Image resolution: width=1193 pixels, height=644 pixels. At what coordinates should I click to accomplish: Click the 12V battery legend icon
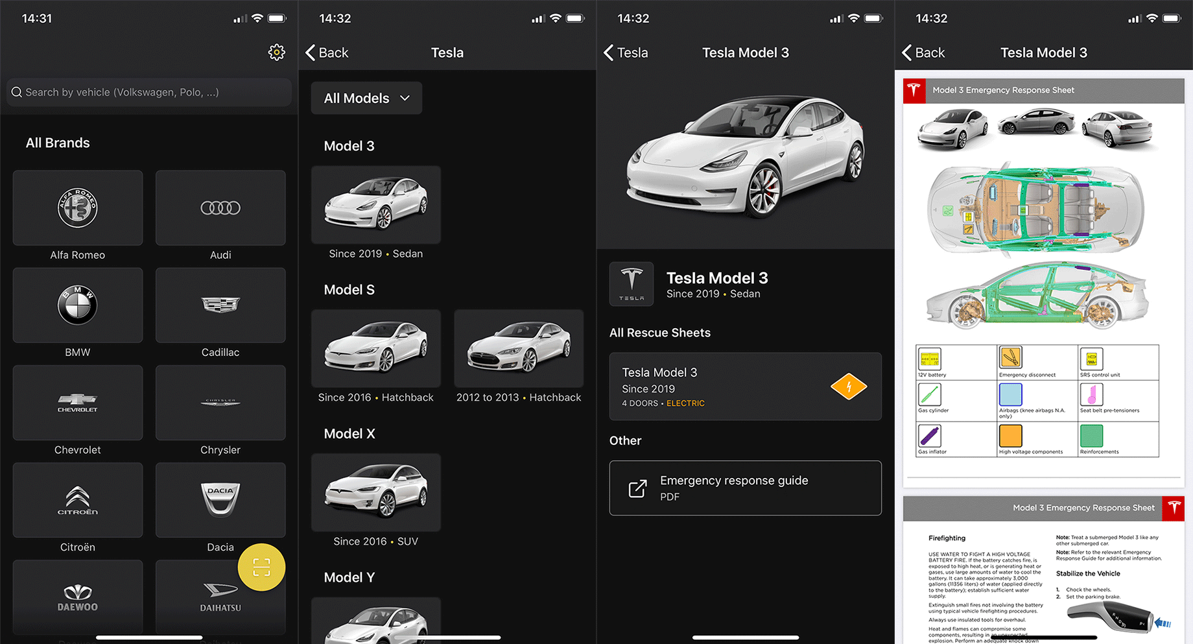[x=929, y=359]
